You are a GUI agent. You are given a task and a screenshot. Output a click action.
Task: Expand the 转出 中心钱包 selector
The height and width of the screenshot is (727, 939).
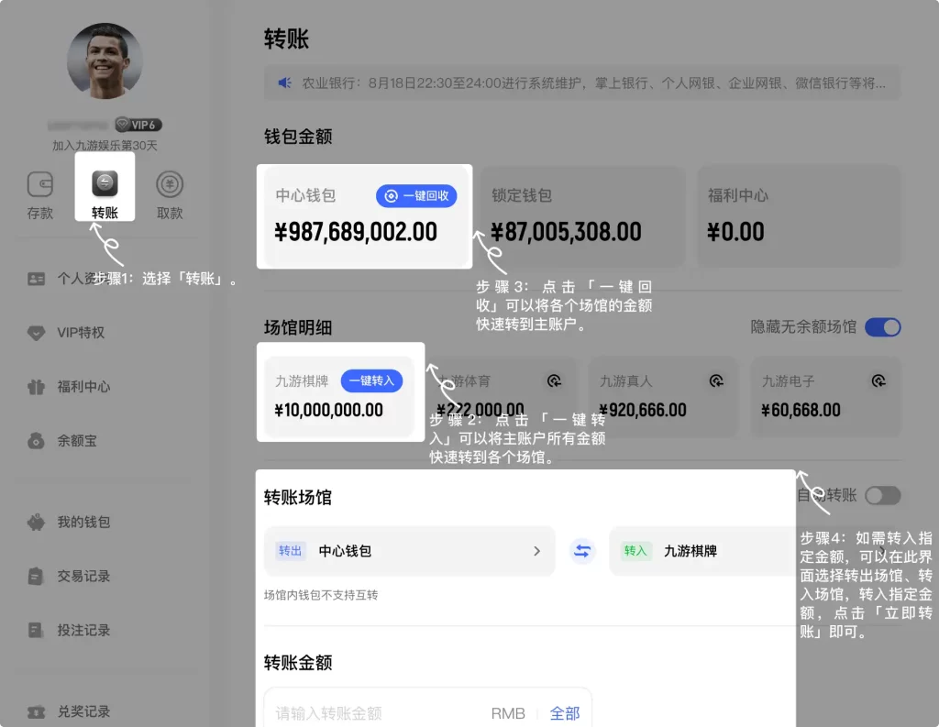pyautogui.click(x=409, y=551)
